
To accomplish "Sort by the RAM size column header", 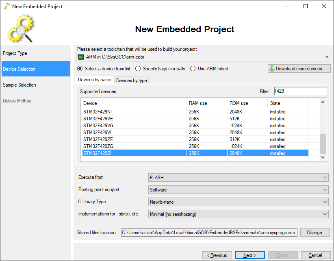I will [x=207, y=103].
